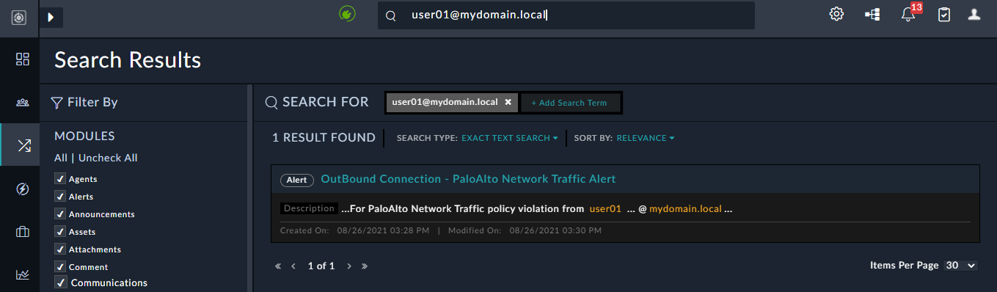
Task: Open the Dashboard grid icon in sidebar
Action: 23,59
